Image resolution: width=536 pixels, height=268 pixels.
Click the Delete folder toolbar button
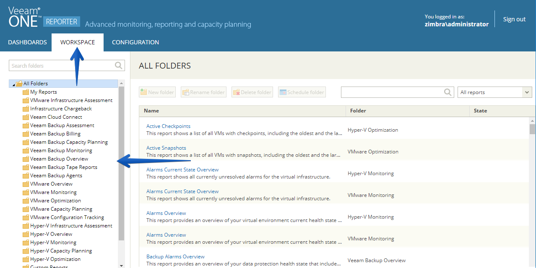(252, 92)
